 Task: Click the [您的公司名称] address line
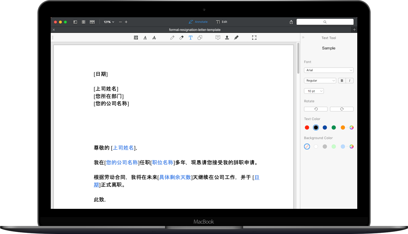[111, 104]
